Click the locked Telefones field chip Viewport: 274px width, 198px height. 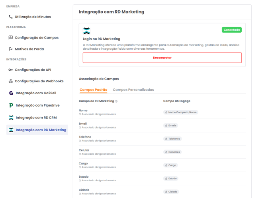(x=172, y=139)
